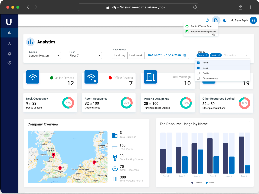Screen dimensions: 259x194
Task: Open the reports document icon
Action: coord(216,20)
